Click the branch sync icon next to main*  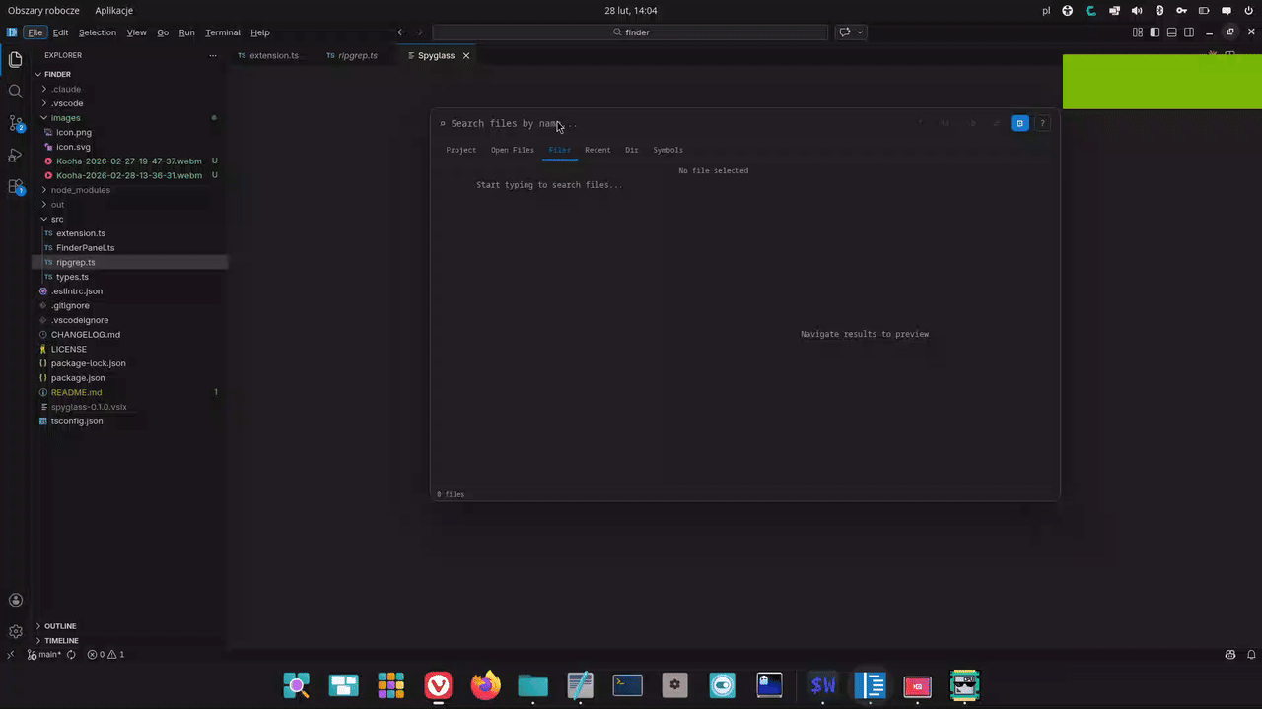(69, 654)
